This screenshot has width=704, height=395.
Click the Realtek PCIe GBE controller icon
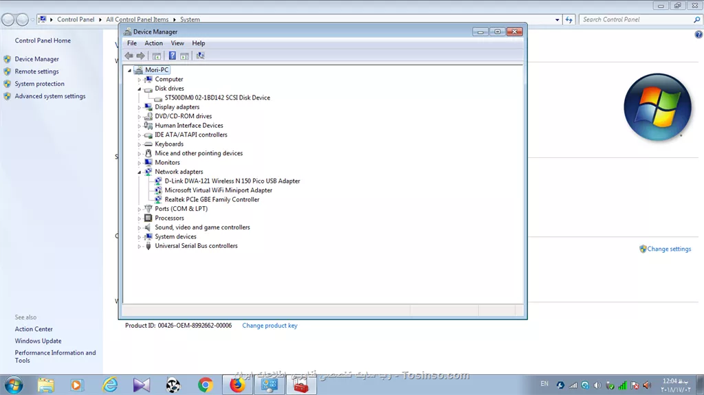point(158,199)
